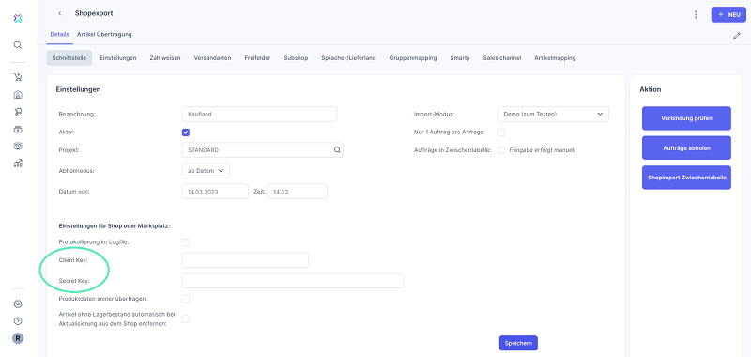Click the magnifier in the Projekt field

click(x=337, y=150)
